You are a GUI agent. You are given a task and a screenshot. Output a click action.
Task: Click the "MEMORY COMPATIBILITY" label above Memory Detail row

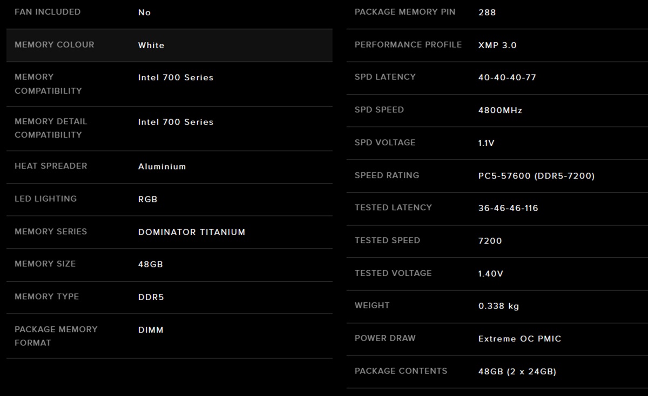(x=48, y=84)
